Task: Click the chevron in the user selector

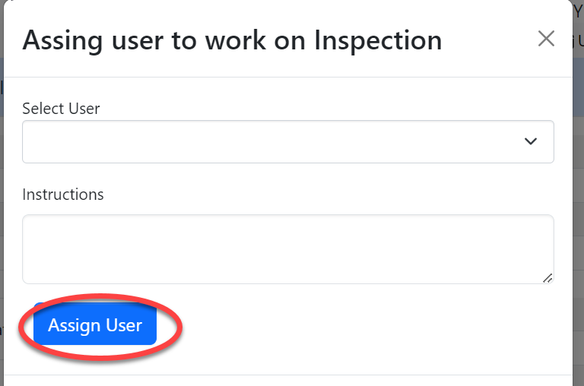Action: tap(531, 141)
